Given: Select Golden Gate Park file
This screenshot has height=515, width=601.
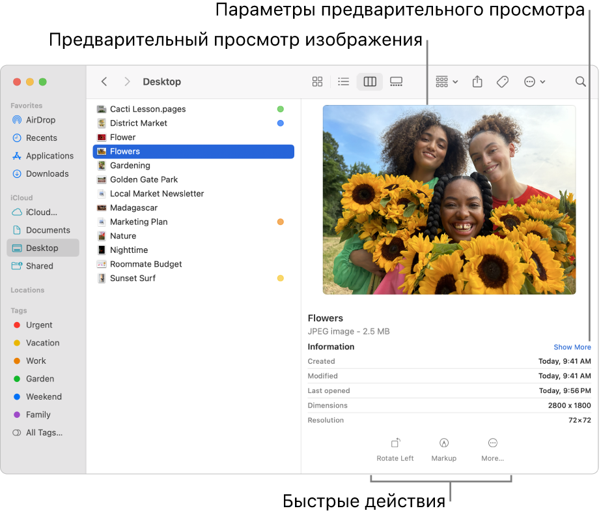Looking at the screenshot, I should pos(193,179).
